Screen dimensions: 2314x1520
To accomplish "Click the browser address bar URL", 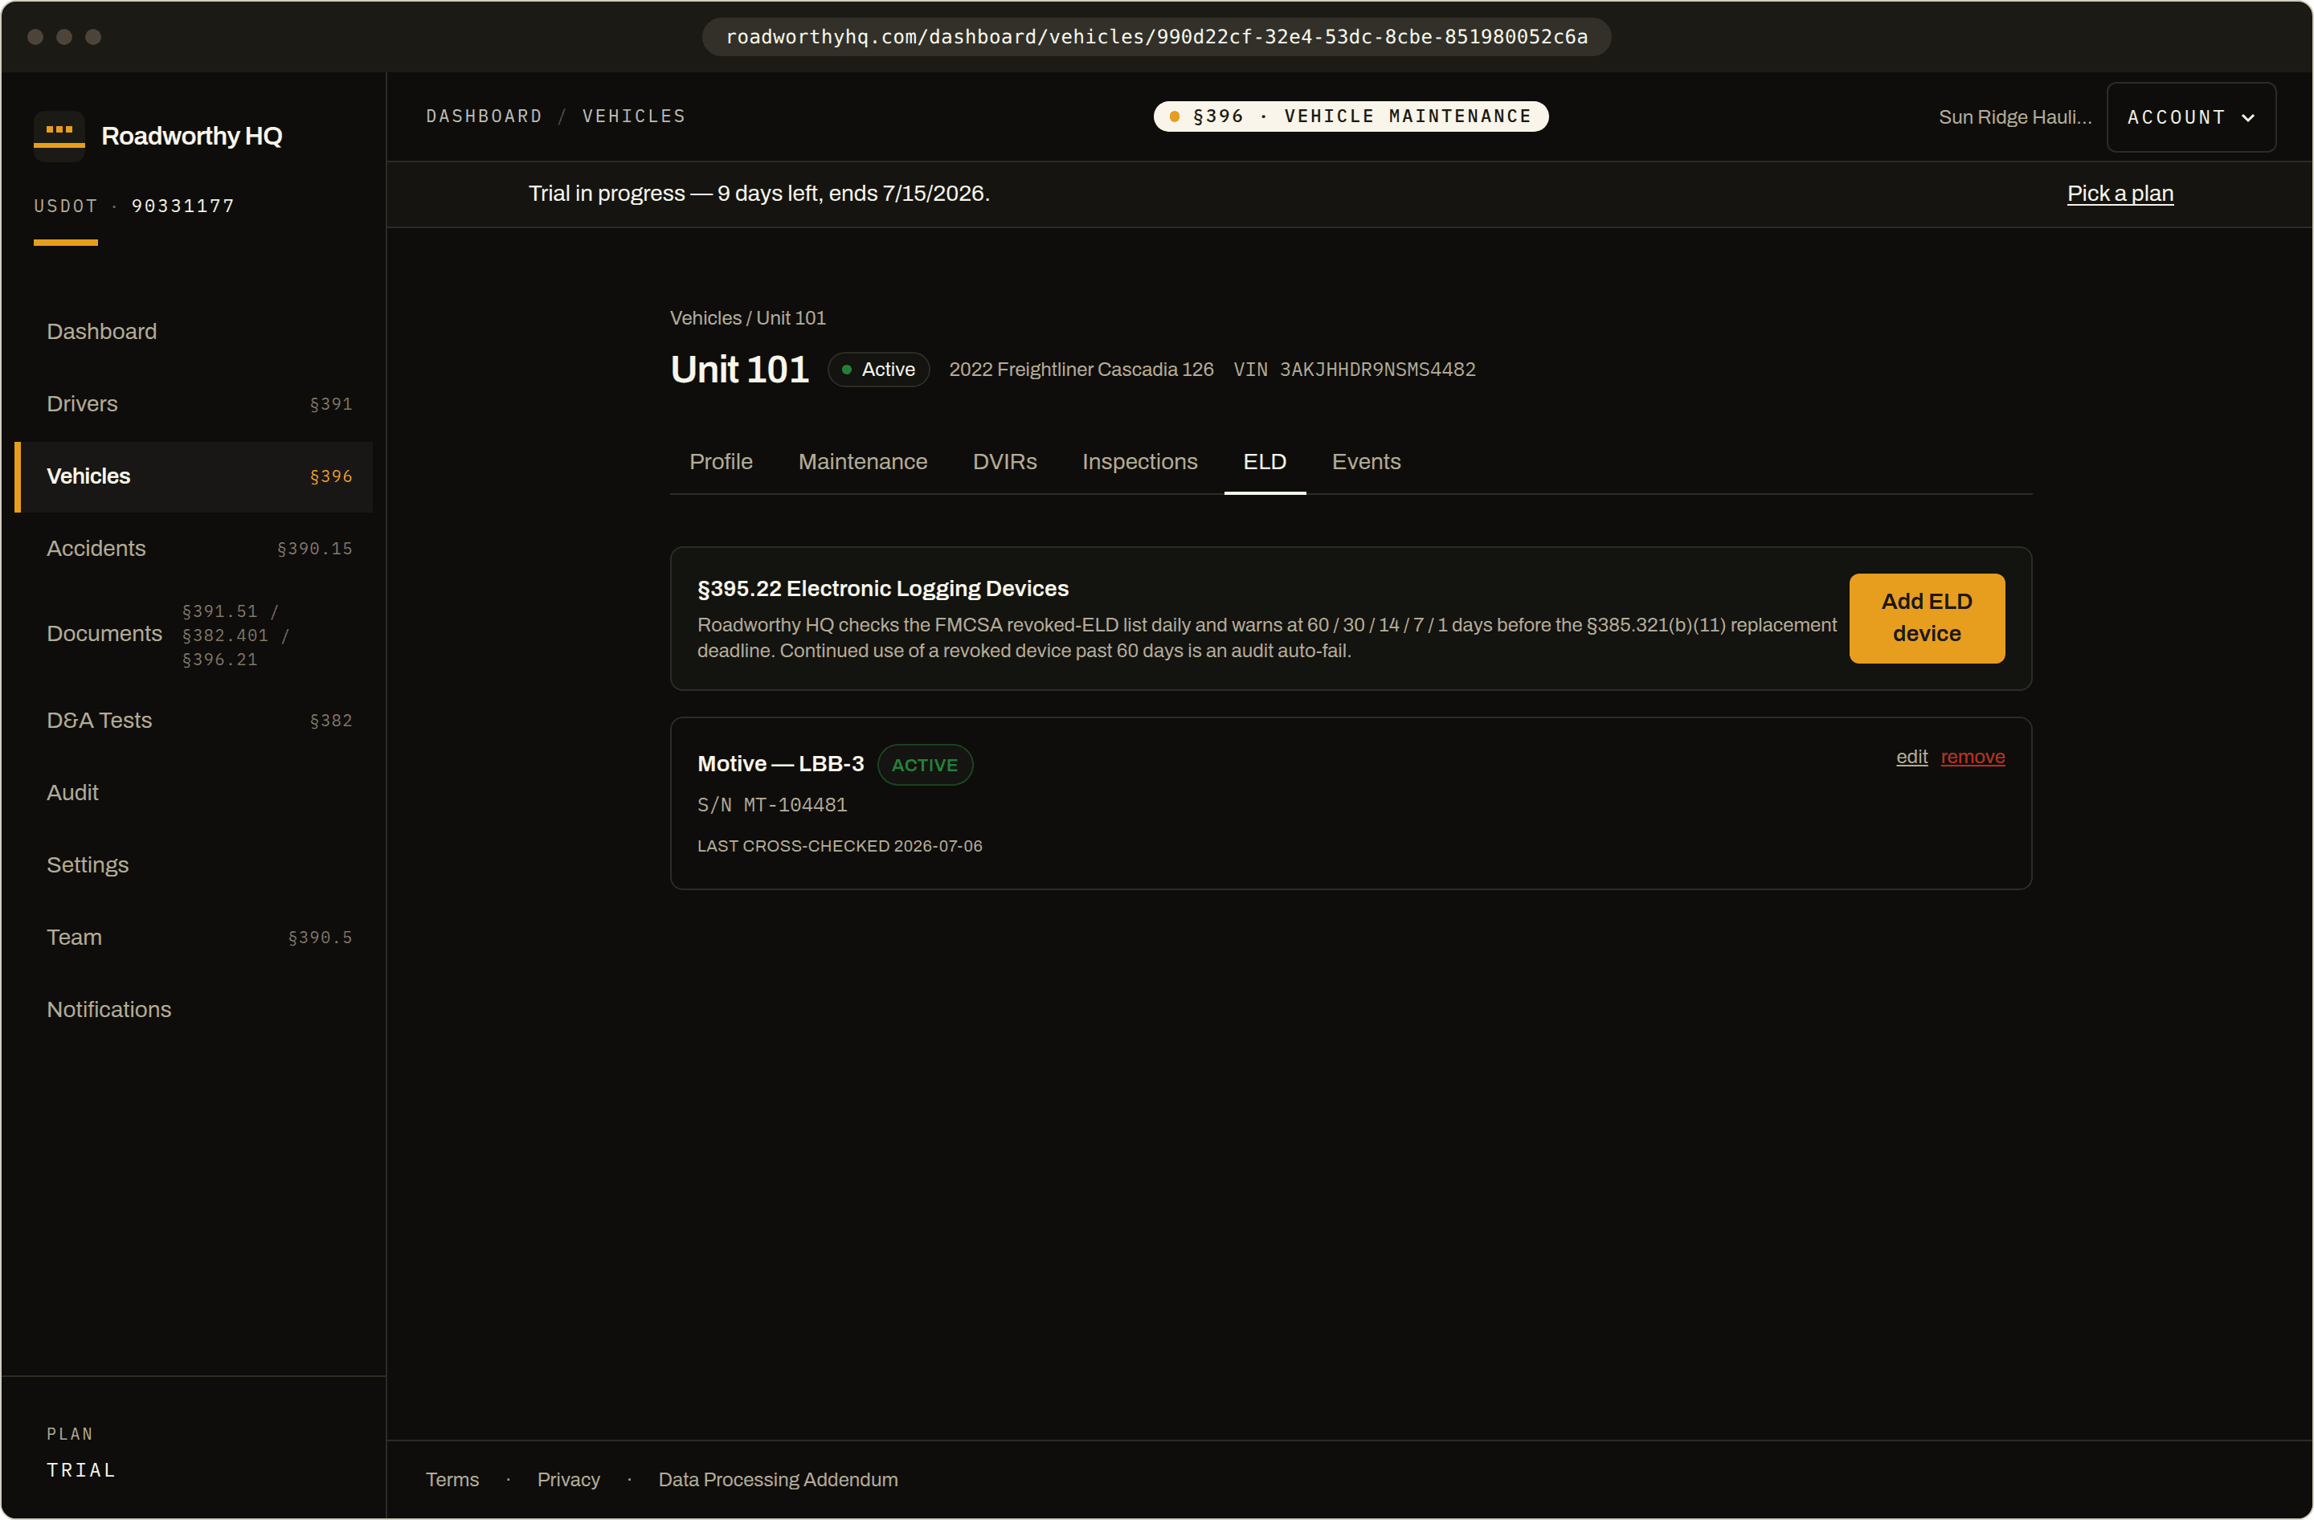I will (1156, 37).
